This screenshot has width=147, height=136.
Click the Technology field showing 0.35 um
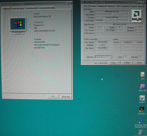tap(99, 20)
